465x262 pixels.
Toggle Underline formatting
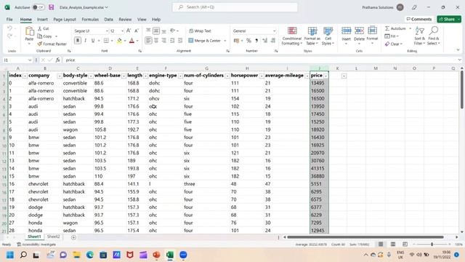pos(93,41)
